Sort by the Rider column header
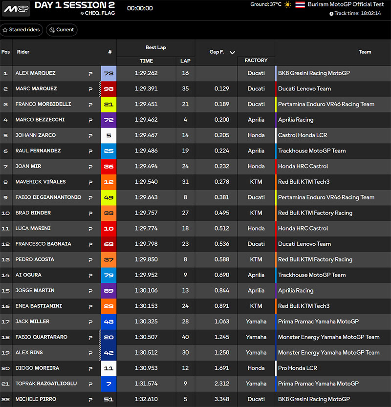This screenshot has height=407, width=391. (x=23, y=52)
